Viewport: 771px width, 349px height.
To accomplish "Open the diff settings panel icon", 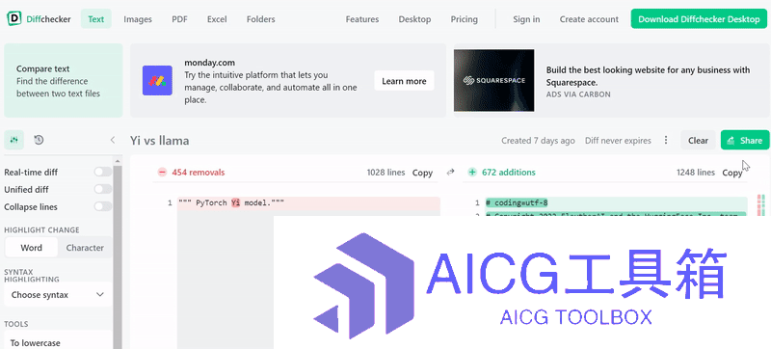I will 13,140.
